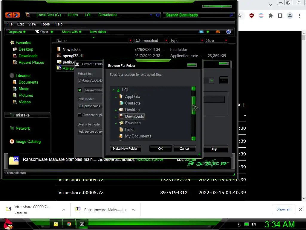Open Chrome three-dot menu
Screen dimensions: 306x230
click(x=299, y=16)
